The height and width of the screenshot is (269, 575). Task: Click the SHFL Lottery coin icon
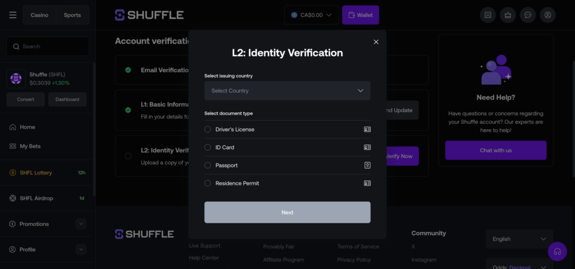[13, 173]
